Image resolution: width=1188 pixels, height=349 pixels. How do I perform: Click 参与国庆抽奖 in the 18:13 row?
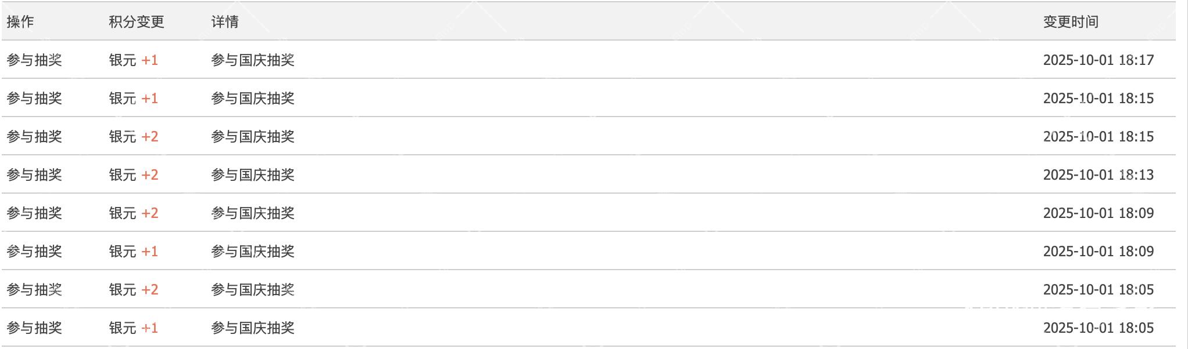coord(253,175)
